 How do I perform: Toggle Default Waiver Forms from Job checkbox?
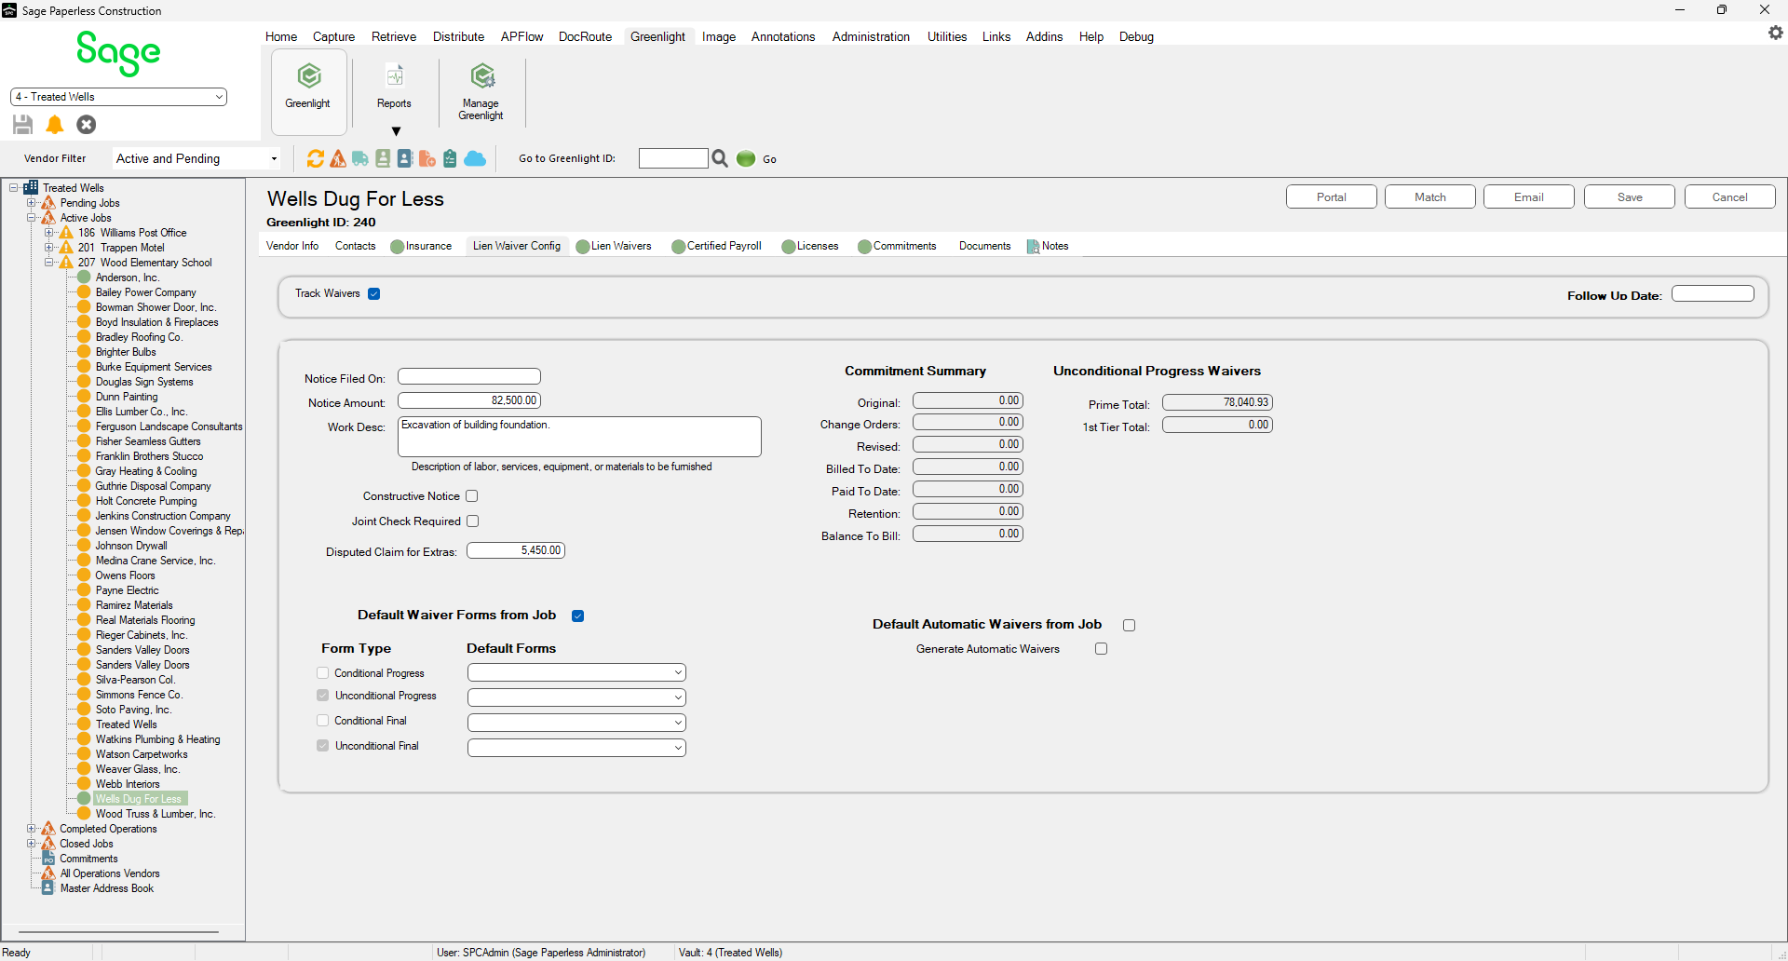[x=578, y=616]
